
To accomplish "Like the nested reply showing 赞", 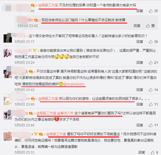I will (150, 26).
